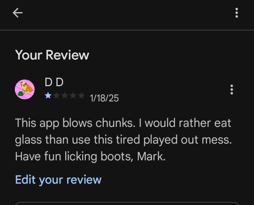
Task: Set rating to the second star
Action: click(x=56, y=95)
